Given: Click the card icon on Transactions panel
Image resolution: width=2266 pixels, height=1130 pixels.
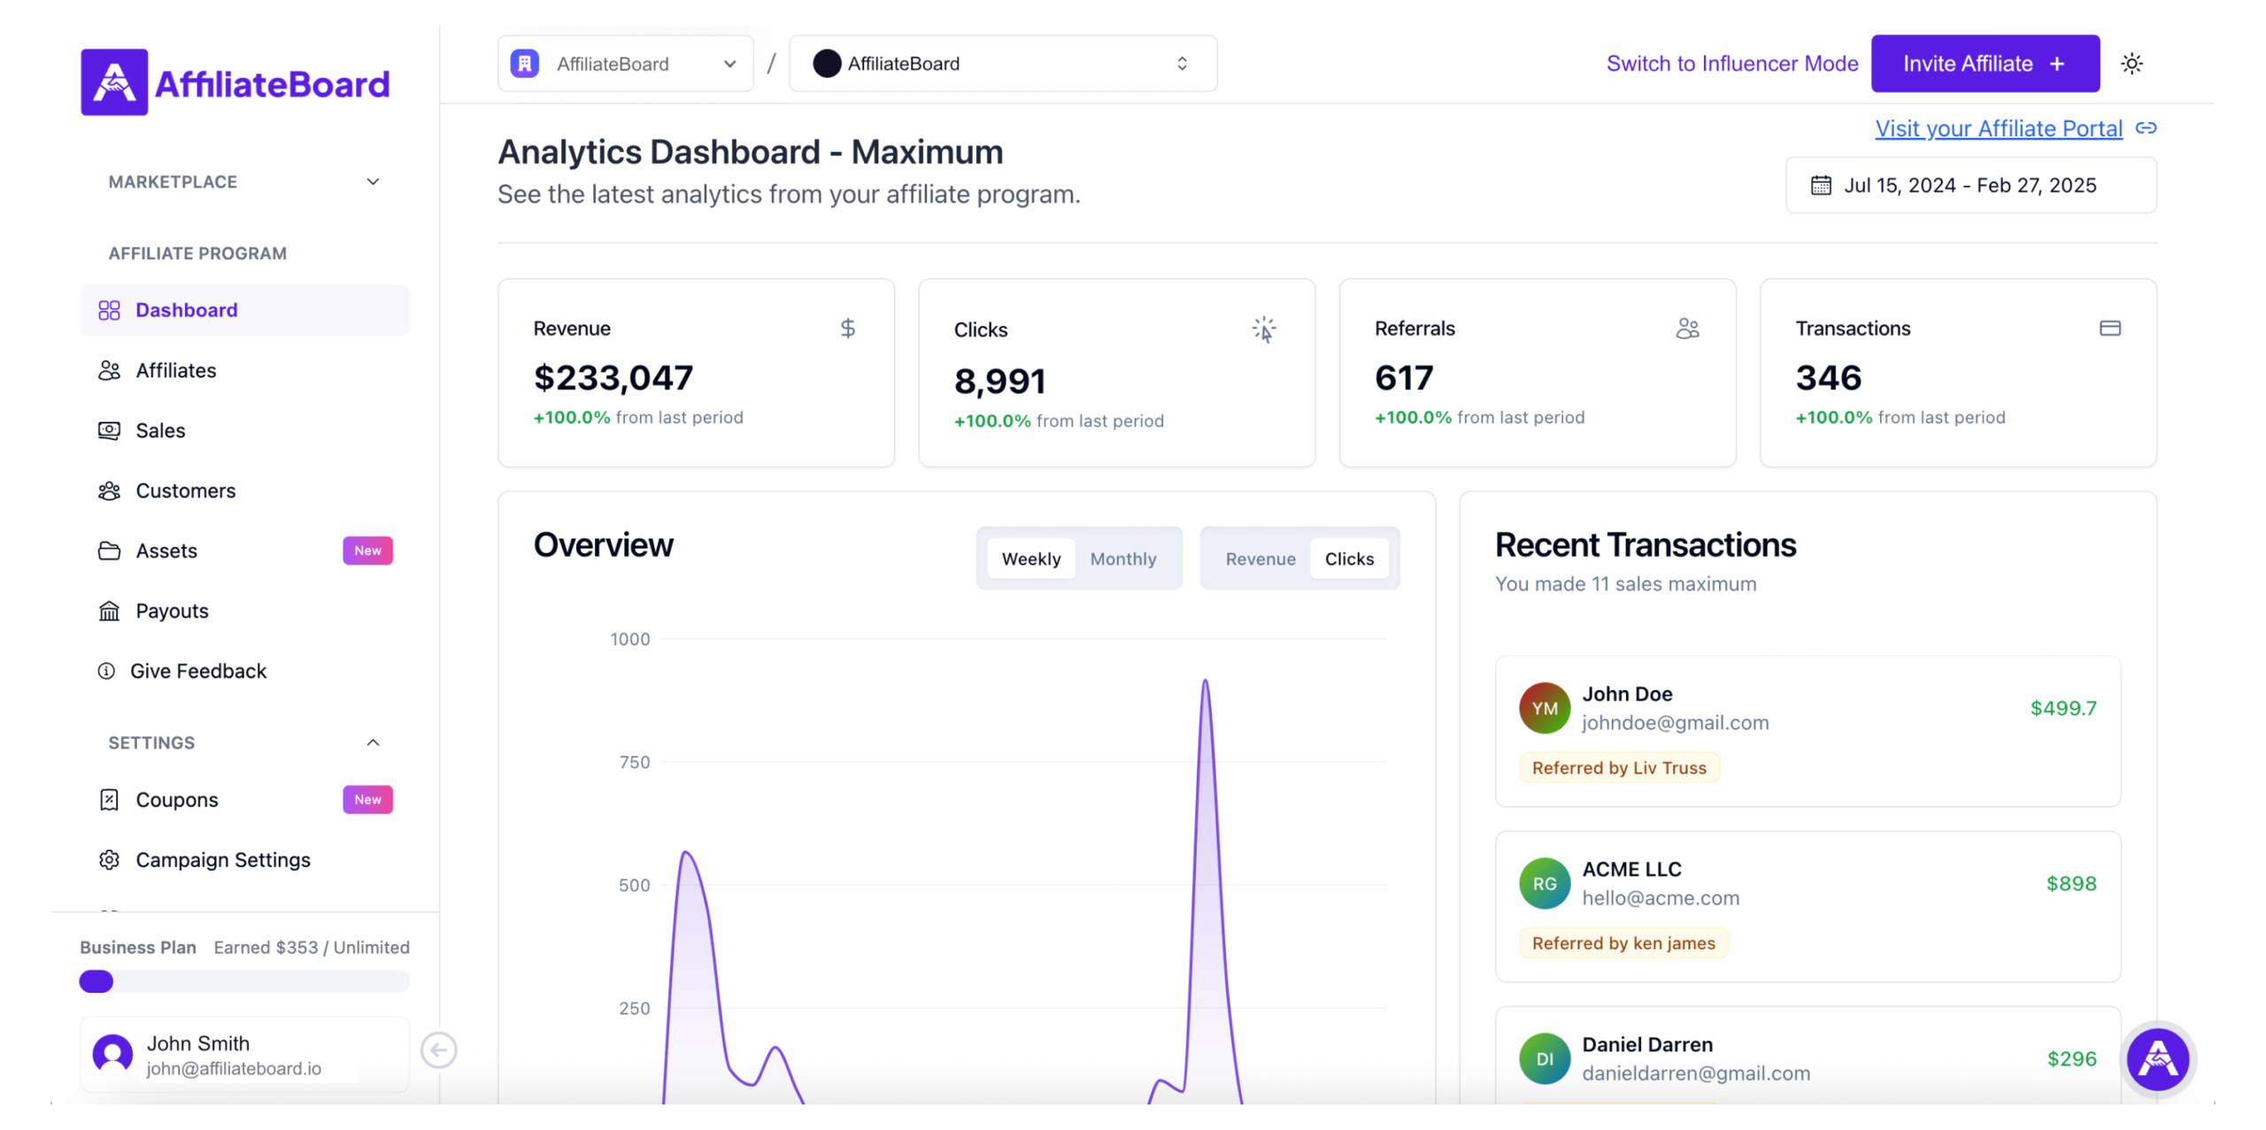Looking at the screenshot, I should [x=2109, y=328].
